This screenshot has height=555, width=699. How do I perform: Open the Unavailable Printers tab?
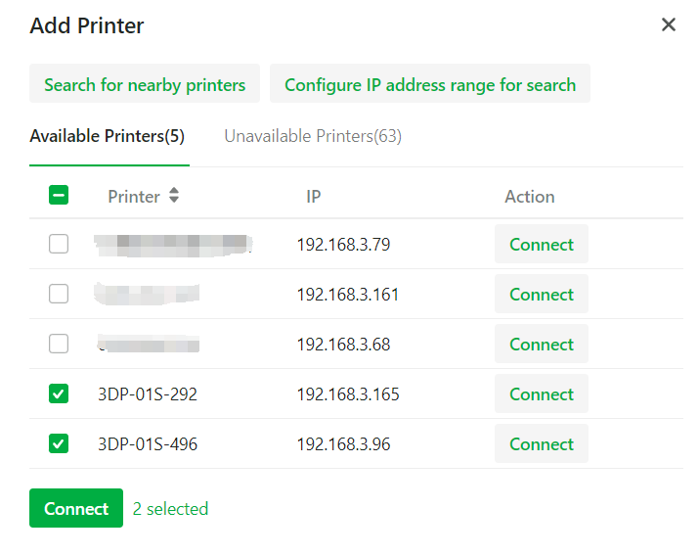(x=313, y=136)
